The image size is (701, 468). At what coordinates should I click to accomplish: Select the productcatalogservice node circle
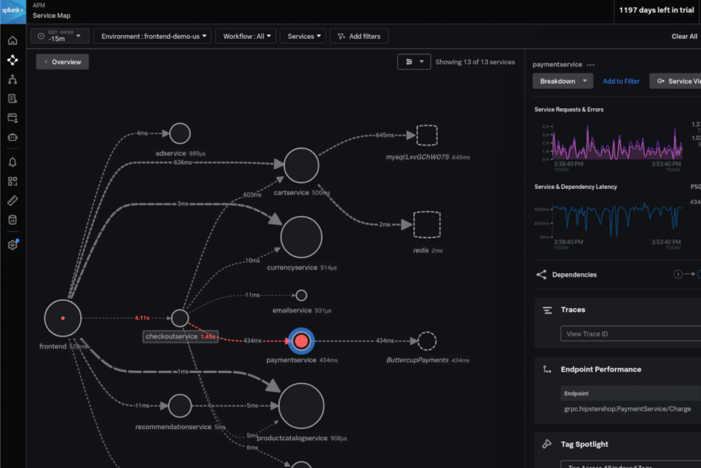coord(301,406)
